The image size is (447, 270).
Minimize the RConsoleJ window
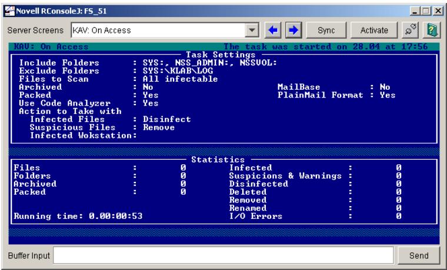(415, 11)
